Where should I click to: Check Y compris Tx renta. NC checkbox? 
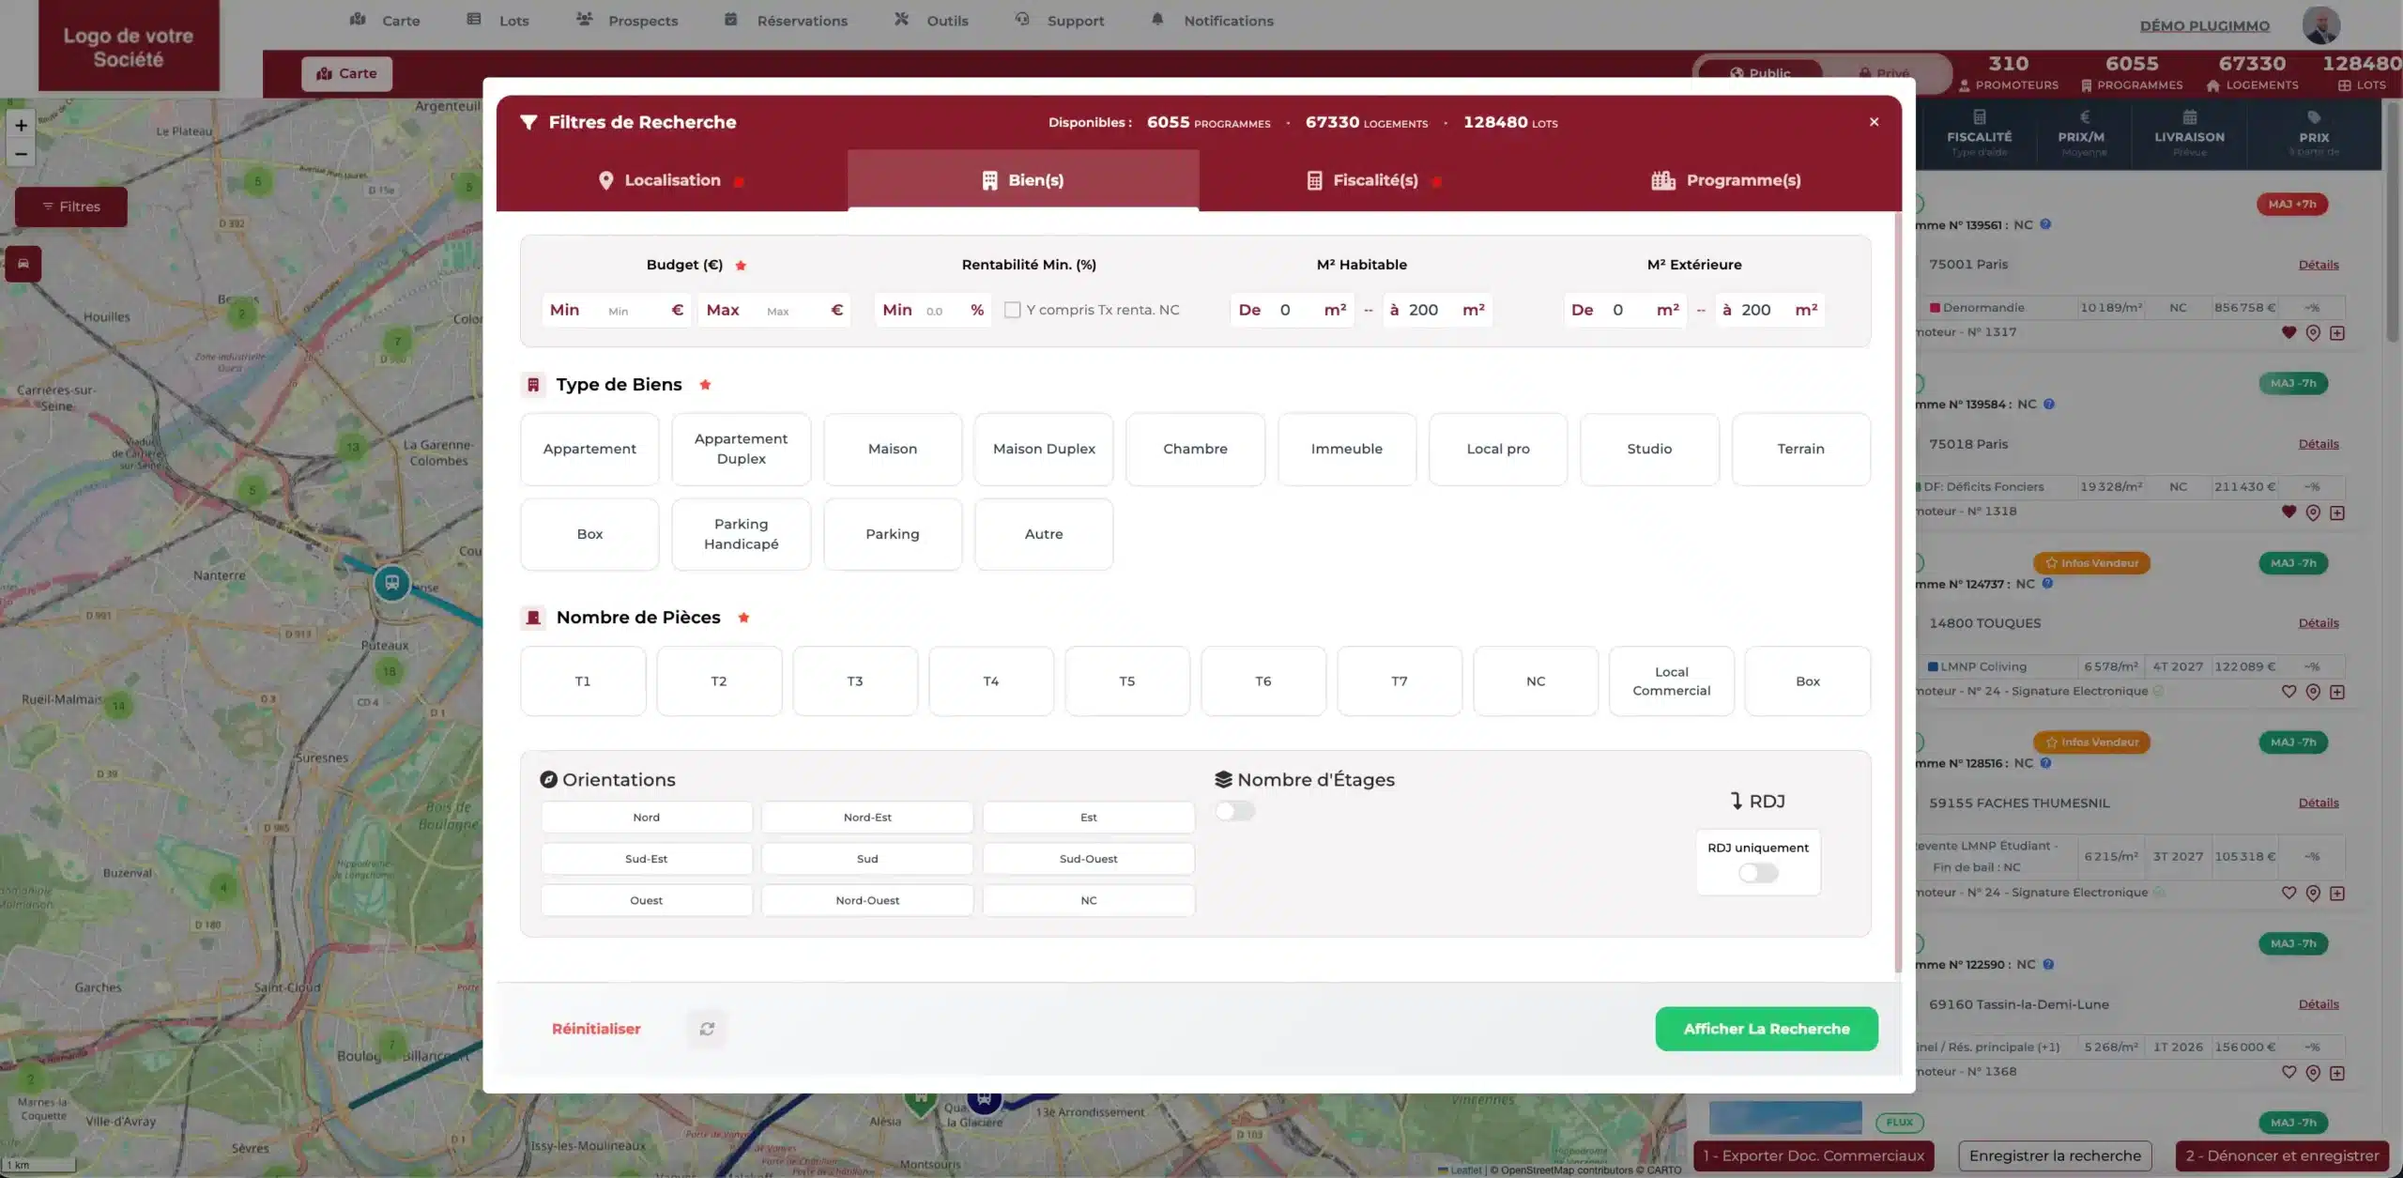pos(1012,310)
